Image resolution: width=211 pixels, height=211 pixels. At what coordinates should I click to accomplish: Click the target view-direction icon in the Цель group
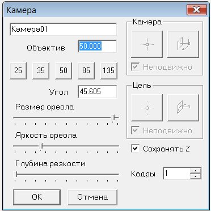coord(183,108)
